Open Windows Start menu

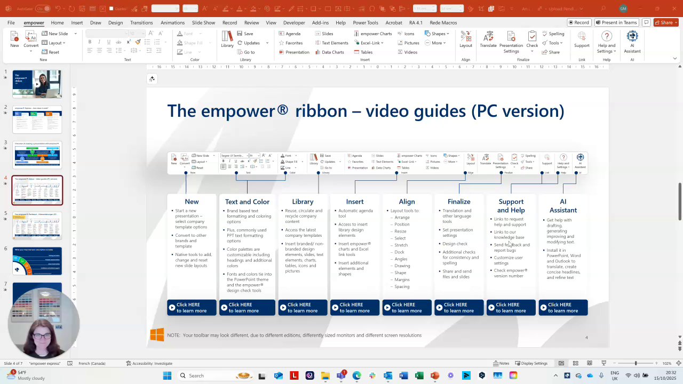pyautogui.click(x=167, y=375)
